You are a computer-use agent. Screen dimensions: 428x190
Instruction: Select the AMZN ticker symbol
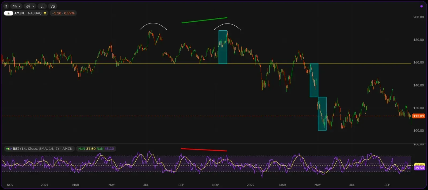click(19, 13)
